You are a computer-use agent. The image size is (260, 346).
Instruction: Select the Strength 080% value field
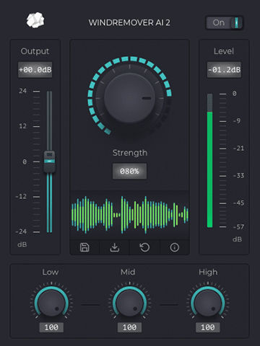click(129, 172)
